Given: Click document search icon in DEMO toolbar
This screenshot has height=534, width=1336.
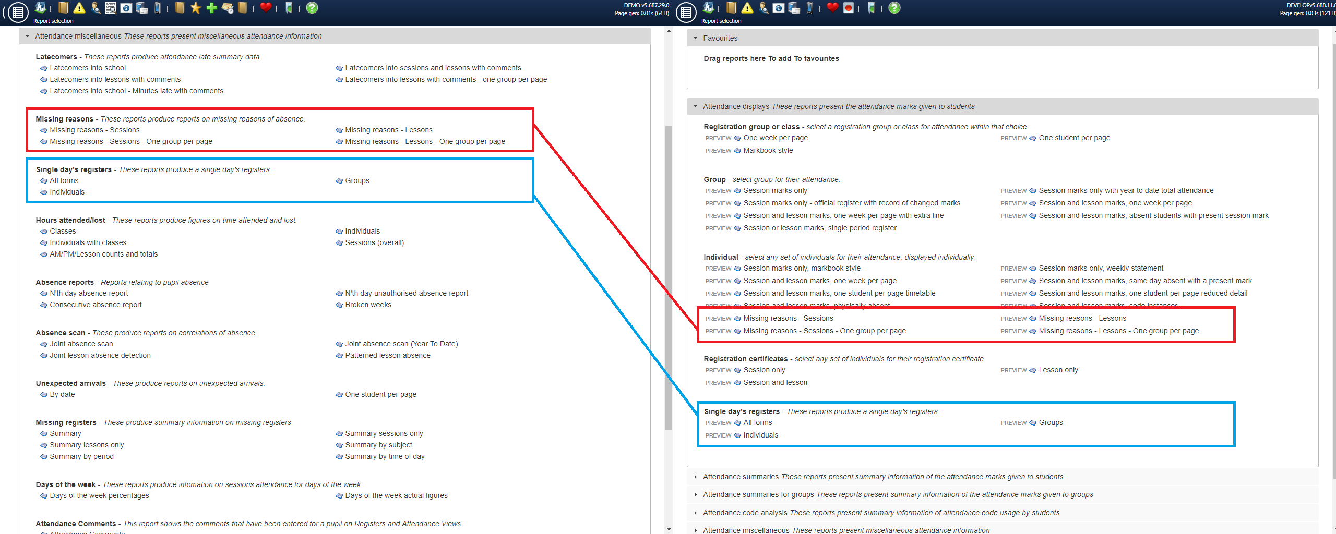Looking at the screenshot, I should pyautogui.click(x=111, y=8).
